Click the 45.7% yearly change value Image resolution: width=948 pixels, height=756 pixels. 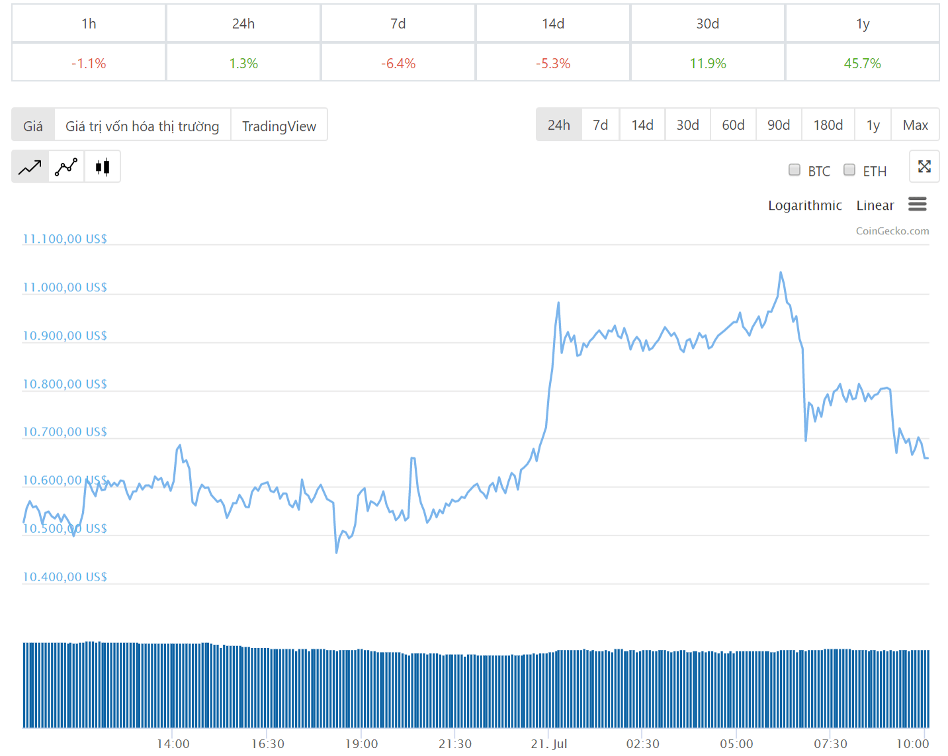coord(863,63)
